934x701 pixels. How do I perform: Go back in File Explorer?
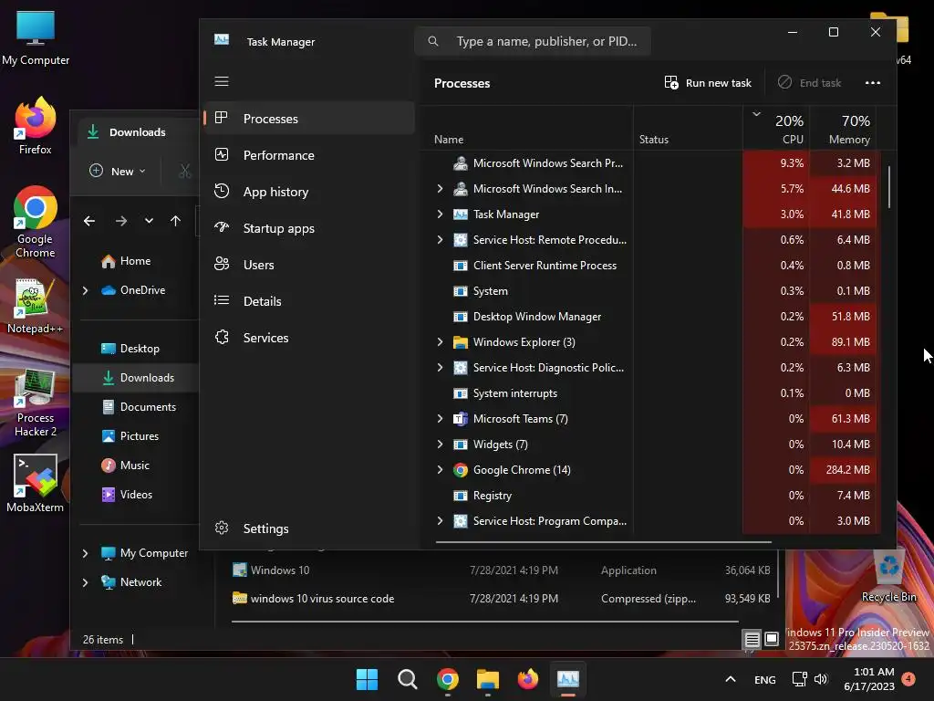click(x=89, y=221)
